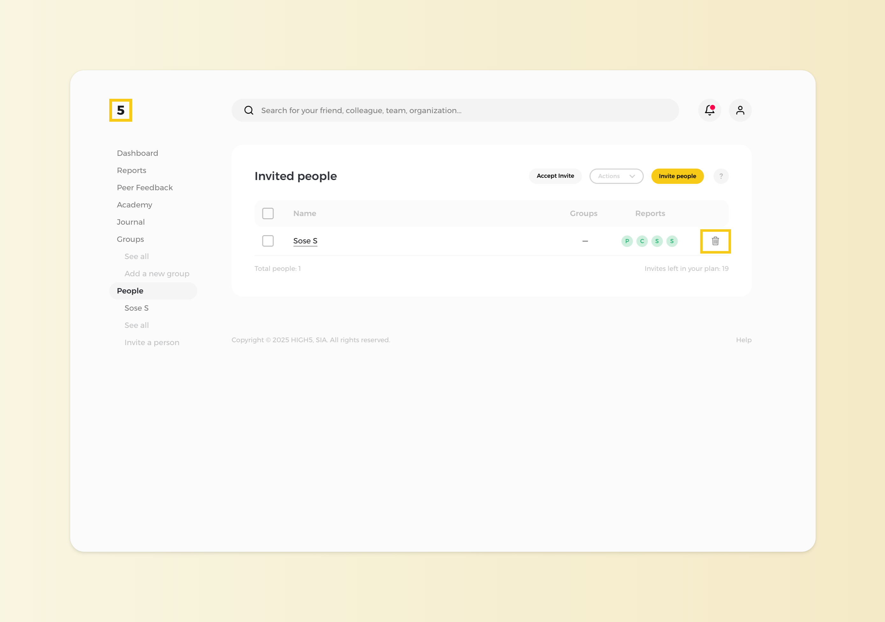Open Peer Feedback from the sidebar
Image resolution: width=885 pixels, height=622 pixels.
(x=145, y=187)
